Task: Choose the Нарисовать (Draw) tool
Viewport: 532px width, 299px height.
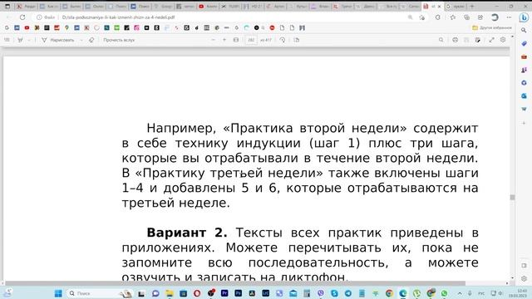Action: 57,40
